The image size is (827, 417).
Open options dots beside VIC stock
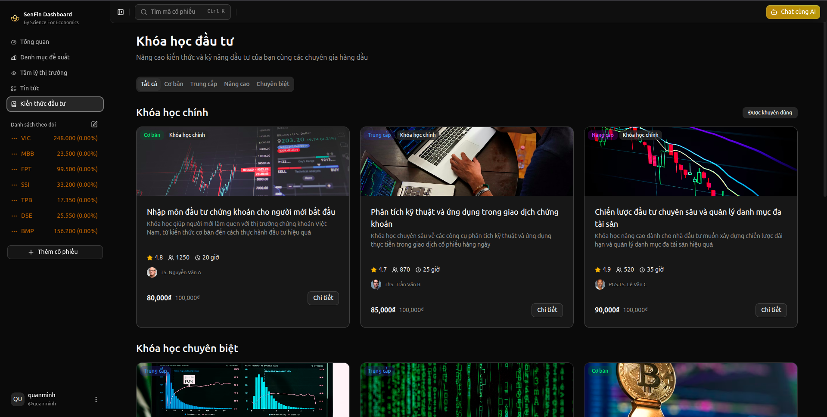[x=14, y=139]
